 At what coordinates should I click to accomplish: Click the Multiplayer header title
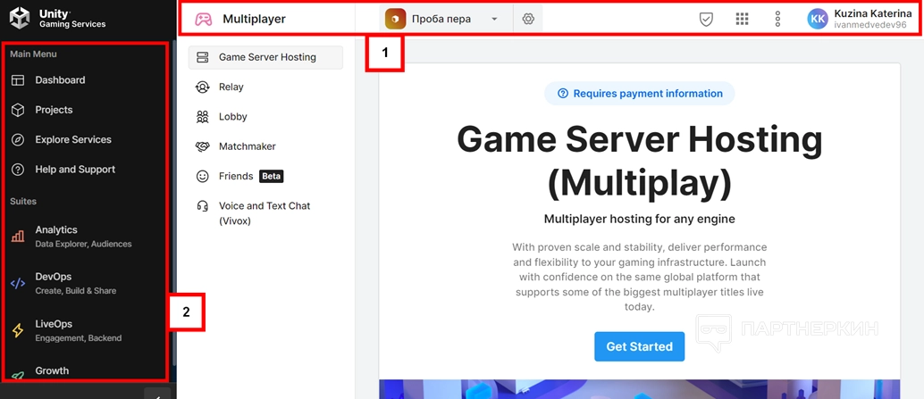coord(254,19)
